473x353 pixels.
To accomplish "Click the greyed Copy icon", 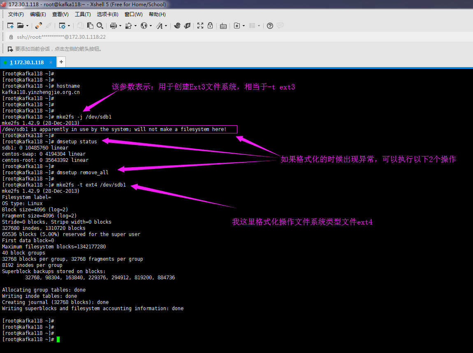I will point(80,26).
